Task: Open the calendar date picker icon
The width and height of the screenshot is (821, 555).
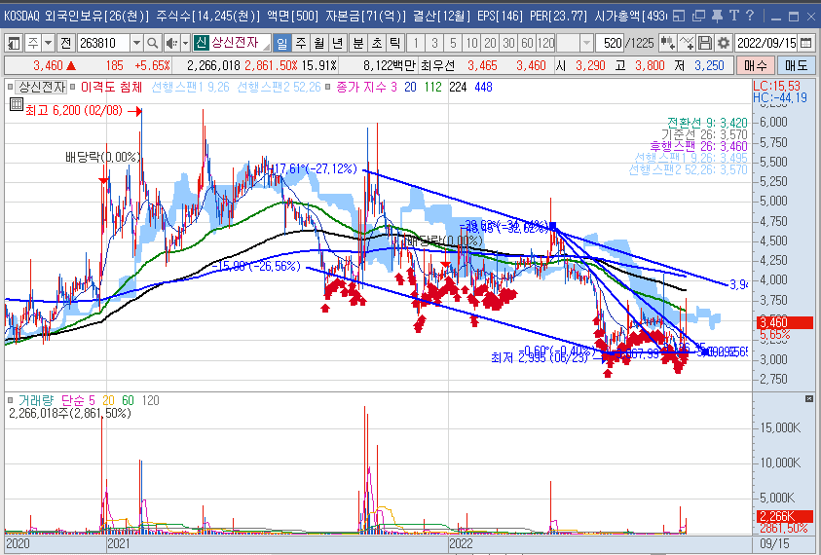Action: 806,43
